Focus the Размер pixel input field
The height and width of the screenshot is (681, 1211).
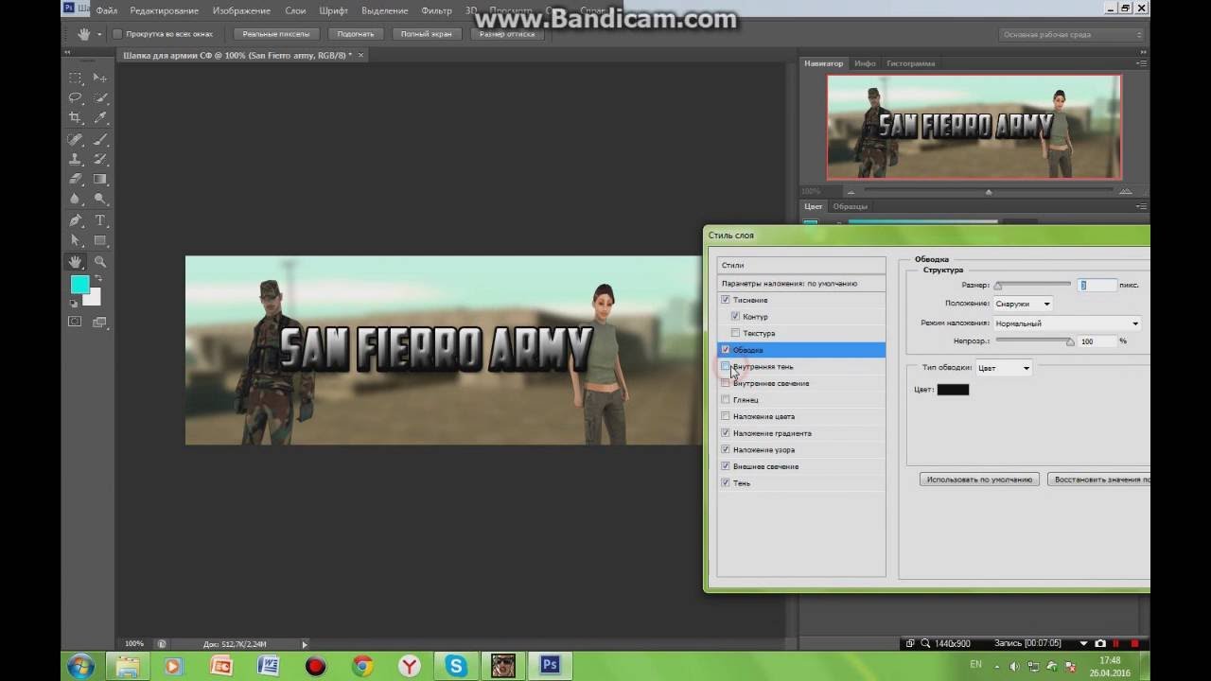(x=1097, y=285)
